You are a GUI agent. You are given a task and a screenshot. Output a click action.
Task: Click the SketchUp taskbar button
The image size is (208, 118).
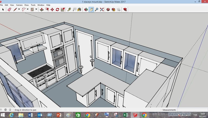[x=135, y=115]
